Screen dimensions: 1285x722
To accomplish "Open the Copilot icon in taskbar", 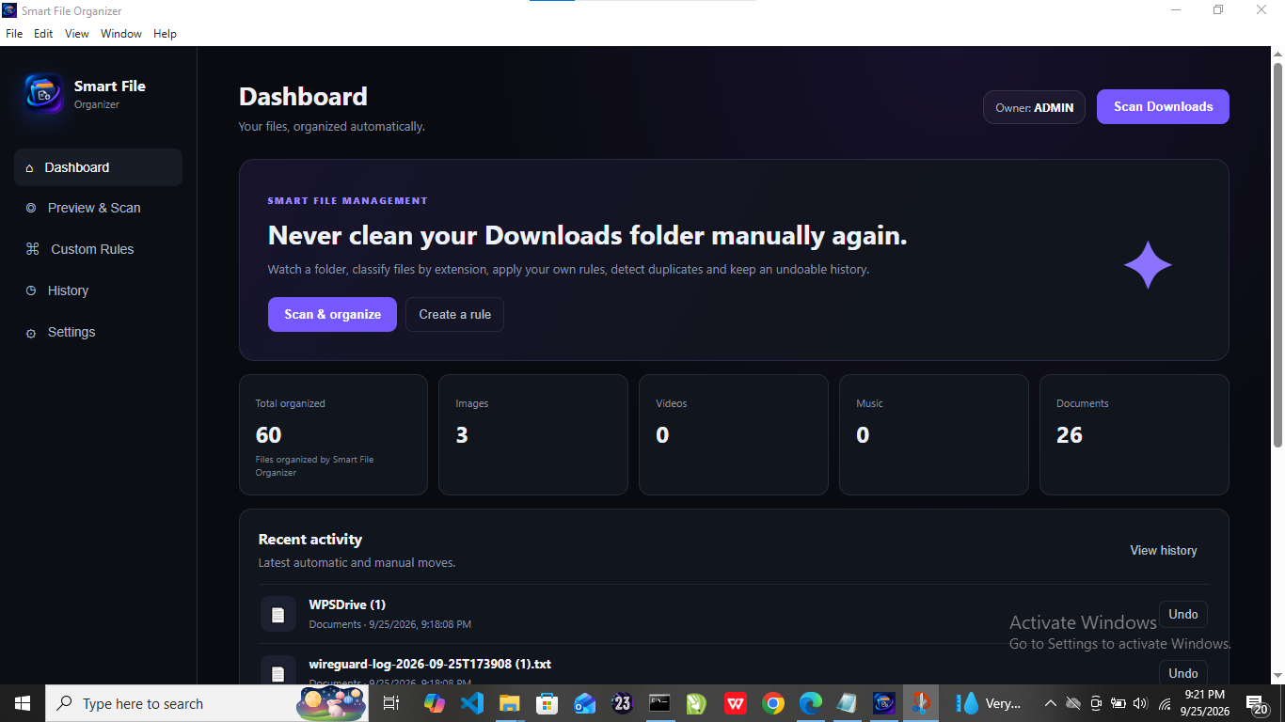I will (x=435, y=703).
